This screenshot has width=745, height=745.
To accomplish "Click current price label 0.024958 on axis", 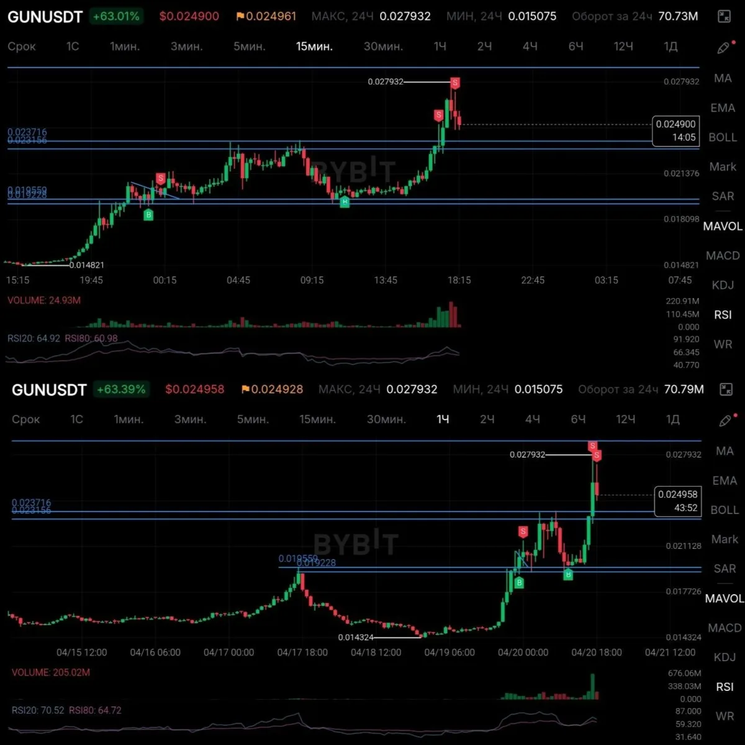I will tap(678, 494).
